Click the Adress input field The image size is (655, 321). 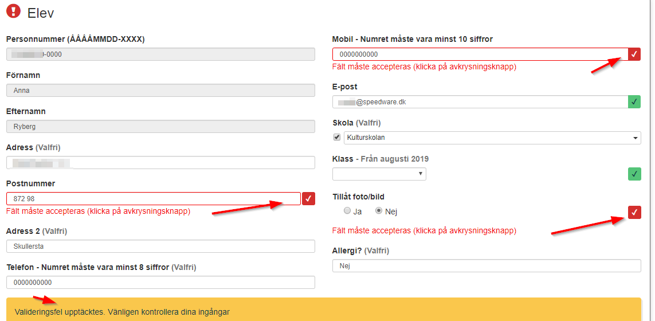click(x=161, y=163)
